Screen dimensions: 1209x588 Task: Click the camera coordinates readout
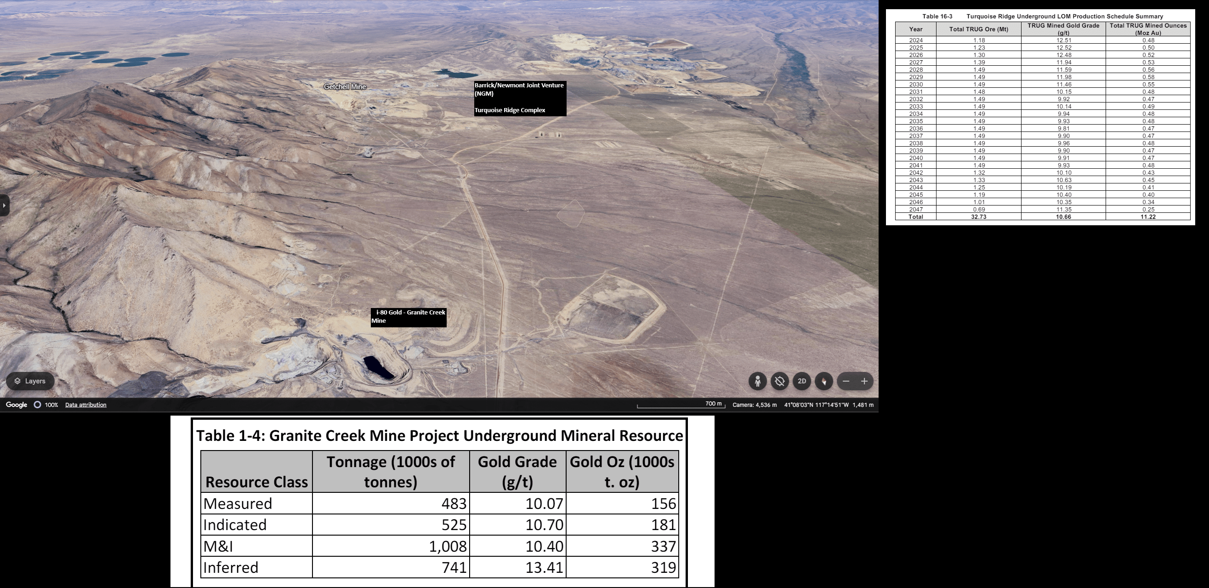pyautogui.click(x=821, y=405)
